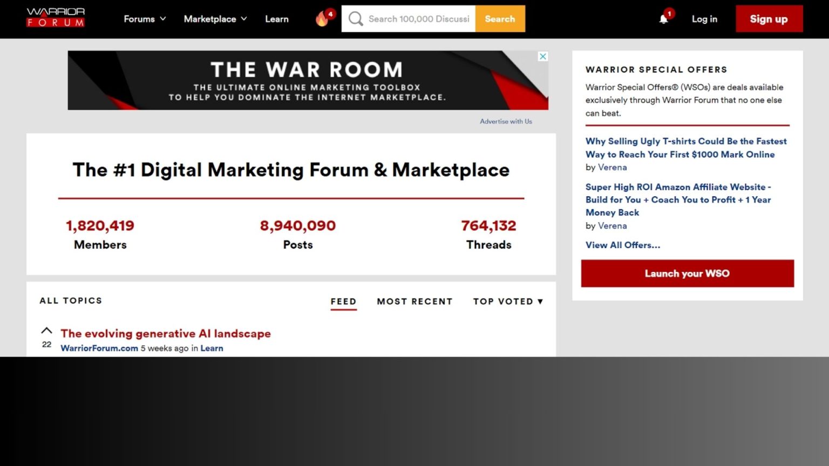Open the notifications bell

point(663,19)
